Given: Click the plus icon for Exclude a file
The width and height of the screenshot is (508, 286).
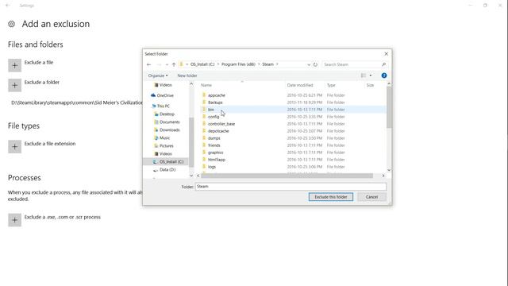Looking at the screenshot, I should click(14, 65).
